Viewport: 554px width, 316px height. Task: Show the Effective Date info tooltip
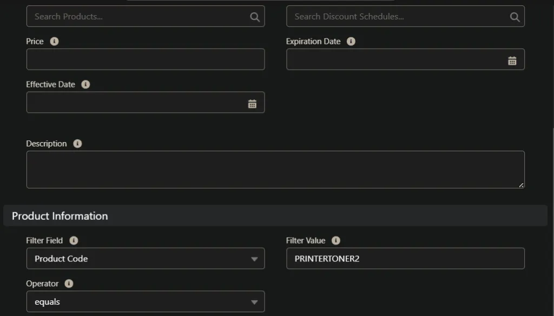(x=85, y=84)
